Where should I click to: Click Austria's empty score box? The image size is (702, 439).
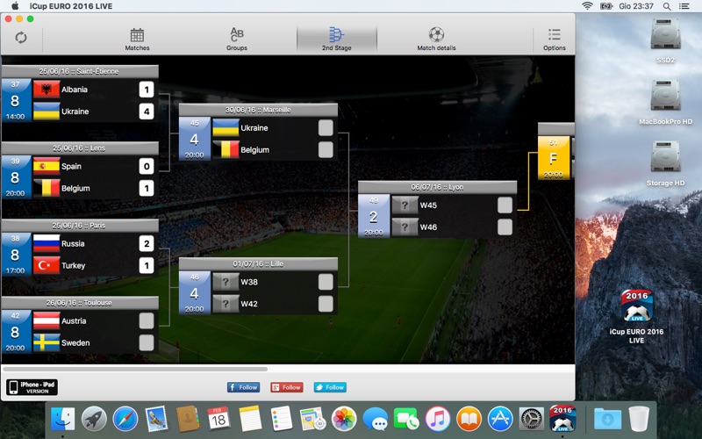(146, 320)
